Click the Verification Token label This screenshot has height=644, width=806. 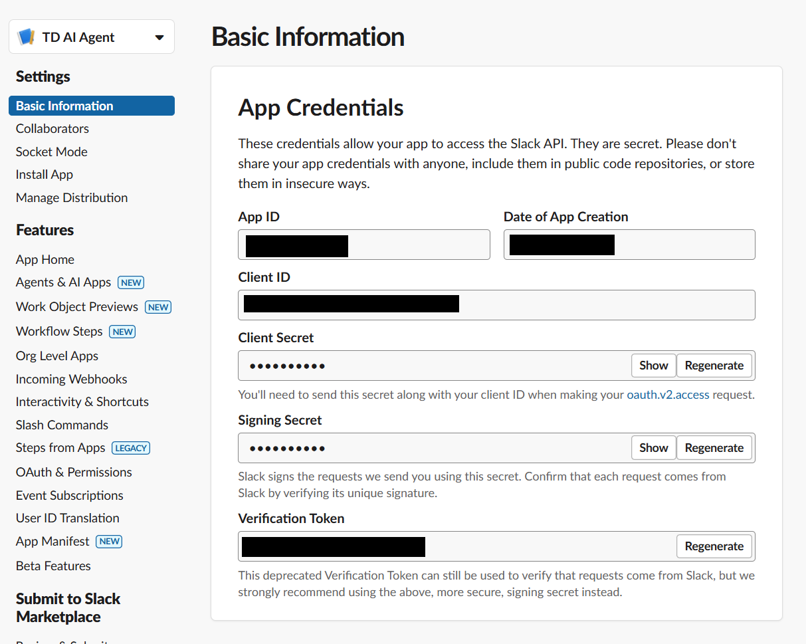point(291,518)
